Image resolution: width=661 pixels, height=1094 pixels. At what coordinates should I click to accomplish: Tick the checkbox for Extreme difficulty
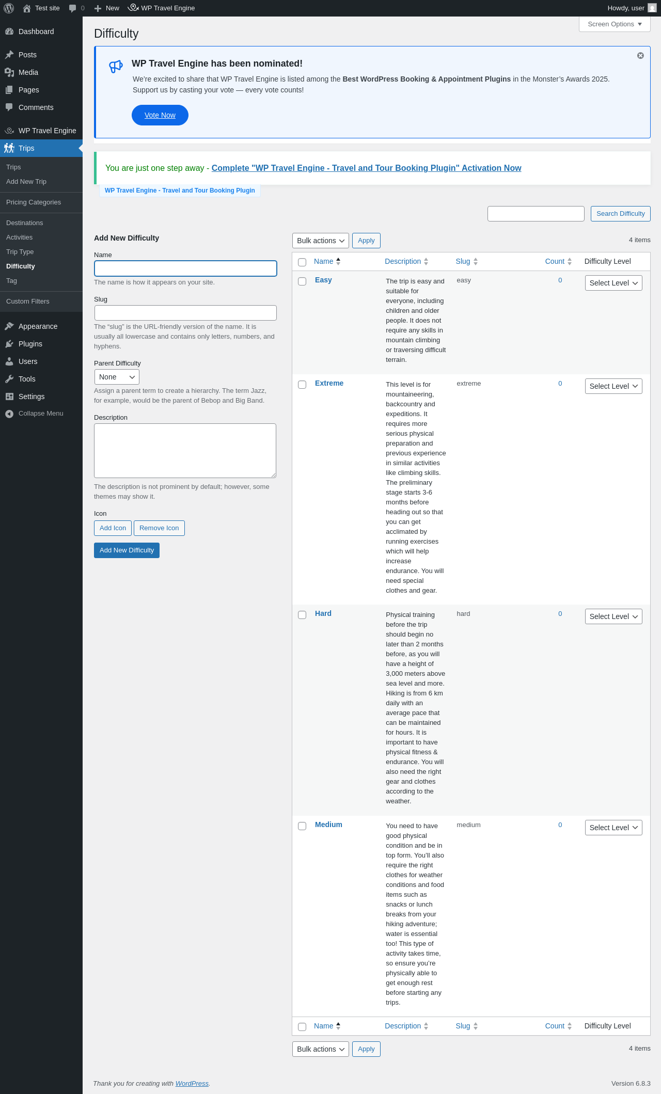pos(302,385)
